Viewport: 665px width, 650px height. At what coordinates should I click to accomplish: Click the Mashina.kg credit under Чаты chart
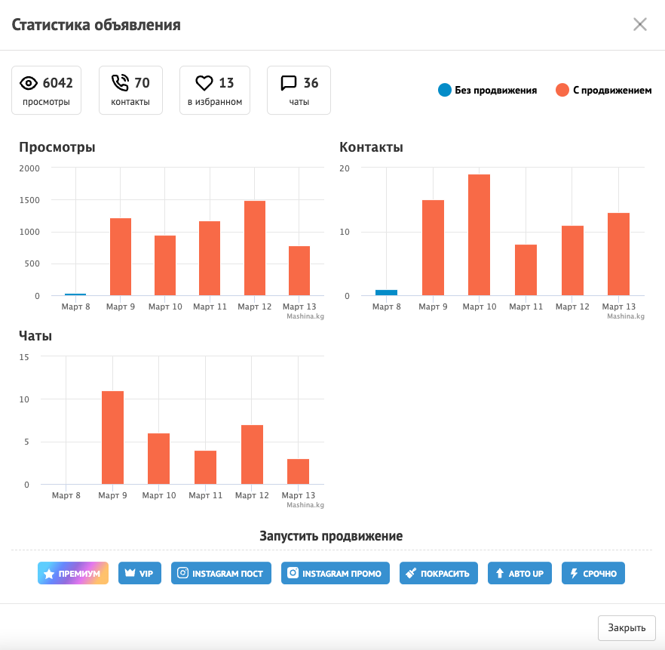click(305, 505)
